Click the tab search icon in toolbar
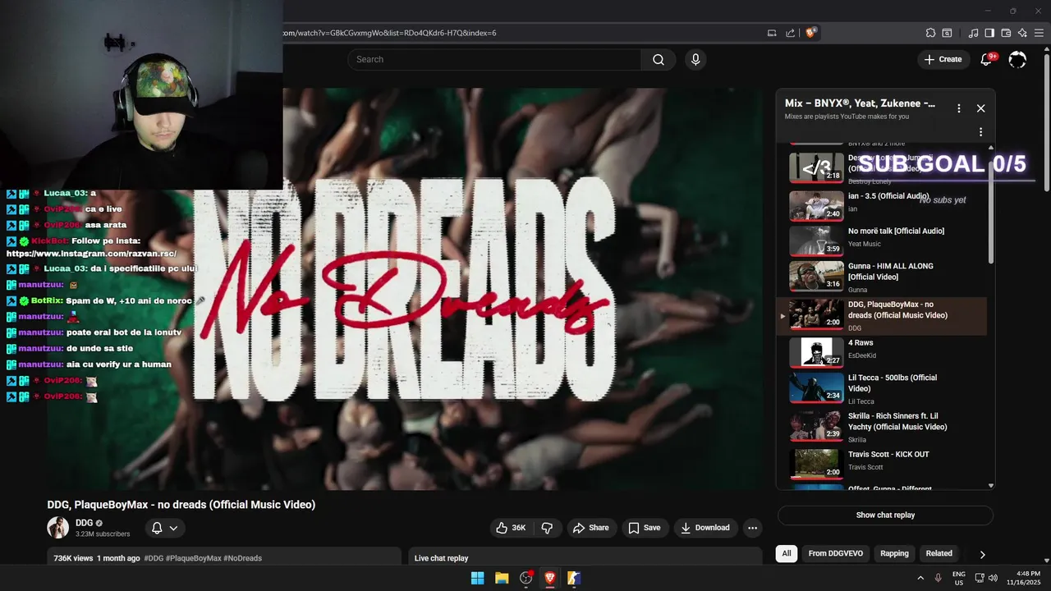 coord(947,33)
